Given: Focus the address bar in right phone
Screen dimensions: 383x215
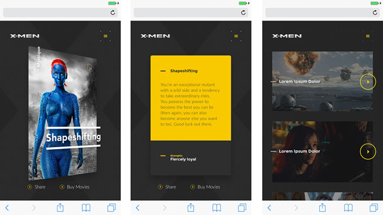Looking at the screenshot, I should tap(323, 13).
